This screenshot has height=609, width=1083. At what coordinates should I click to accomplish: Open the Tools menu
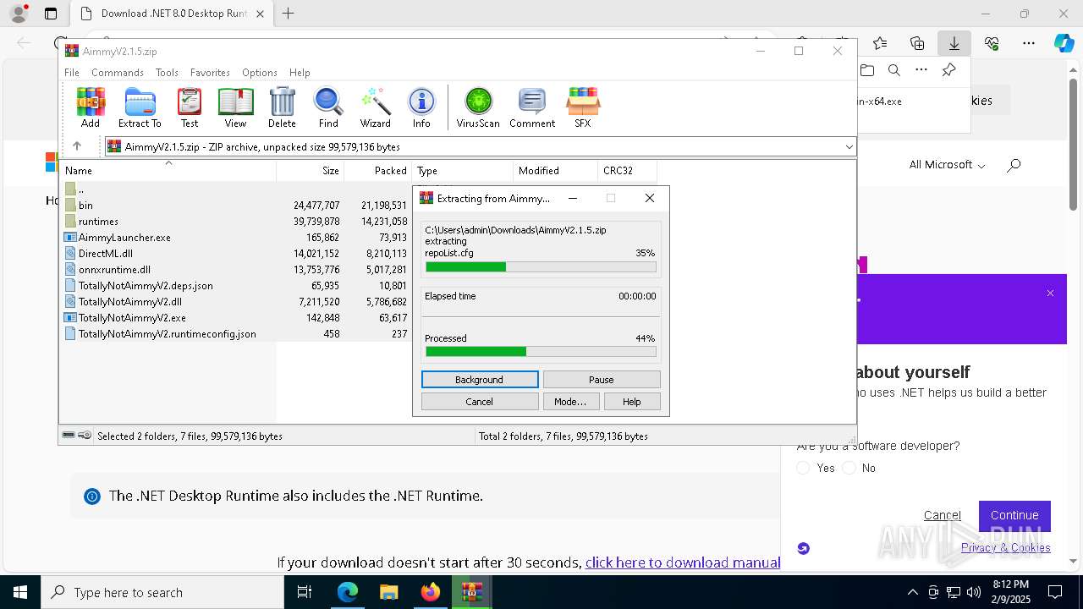tap(167, 73)
